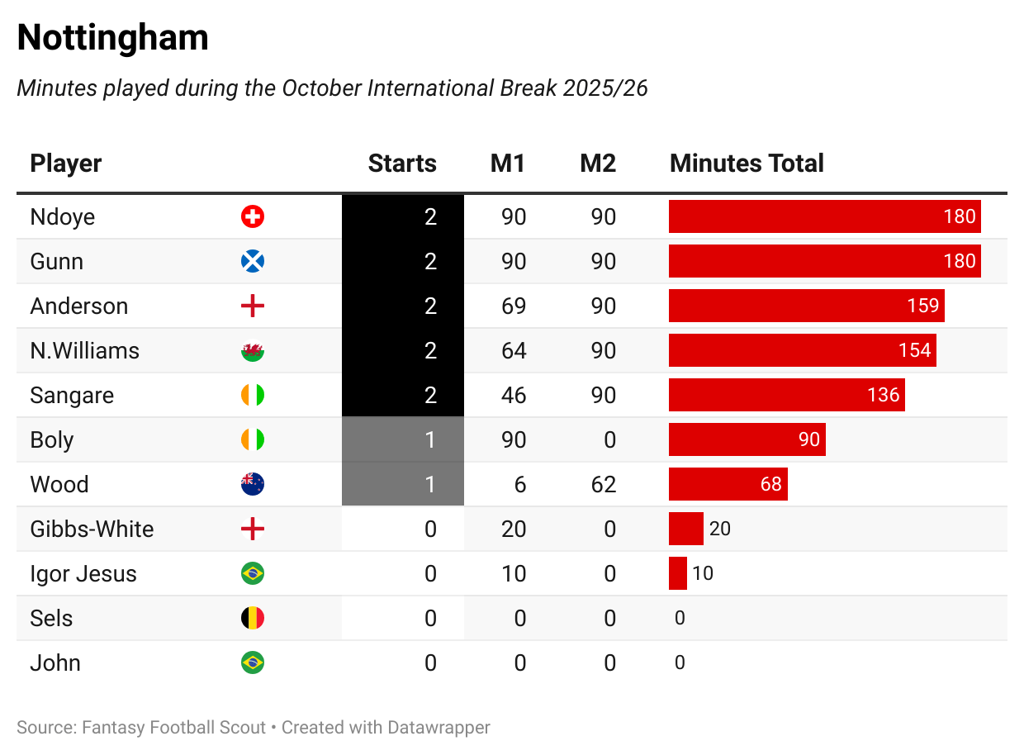The height and width of the screenshot is (755, 1024).
Task: Click Anderson's 159 minutes bar
Action: pos(806,306)
